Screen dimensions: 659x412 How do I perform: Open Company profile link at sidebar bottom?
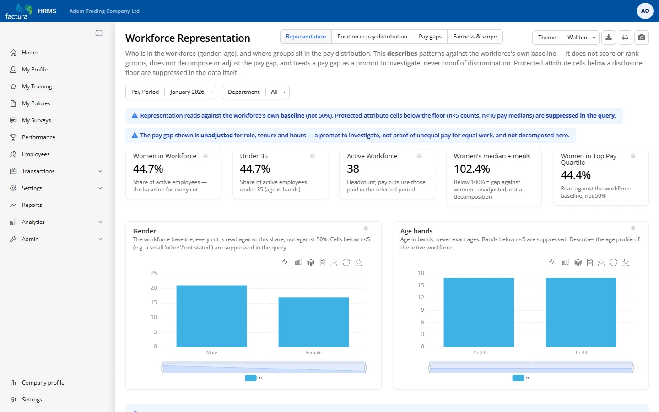point(43,383)
